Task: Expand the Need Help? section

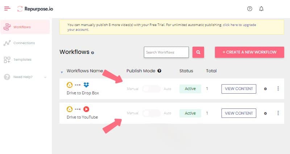Action: pyautogui.click(x=45, y=77)
